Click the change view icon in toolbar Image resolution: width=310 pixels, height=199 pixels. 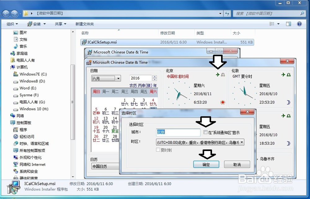[x=272, y=24]
